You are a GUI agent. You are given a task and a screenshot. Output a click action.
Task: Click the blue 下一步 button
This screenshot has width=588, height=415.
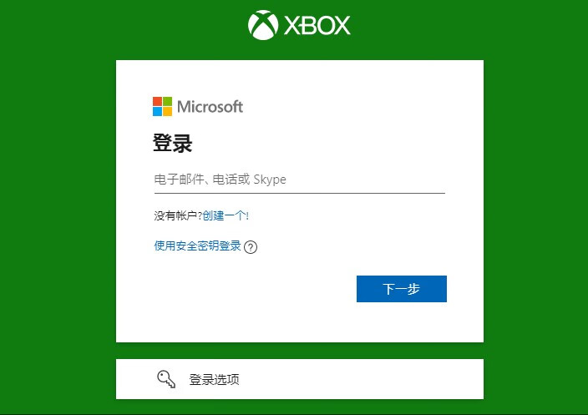402,289
